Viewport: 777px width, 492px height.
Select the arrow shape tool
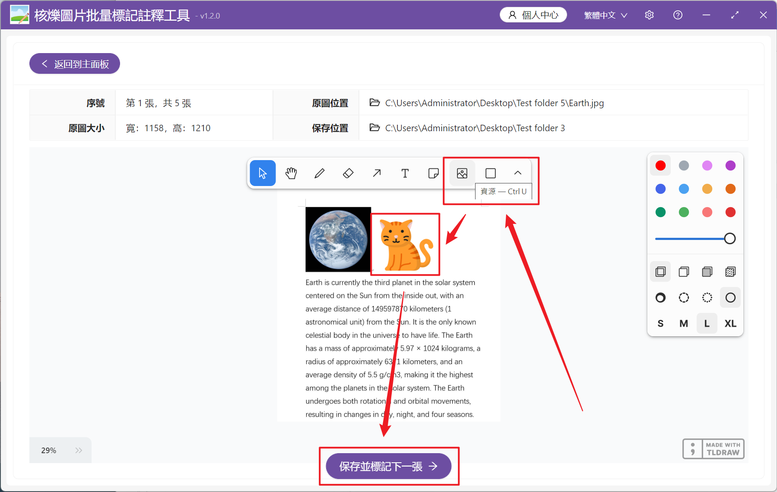point(377,173)
